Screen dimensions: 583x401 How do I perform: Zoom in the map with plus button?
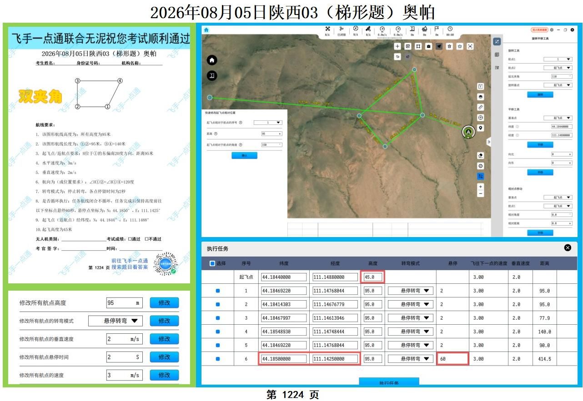coord(481,187)
